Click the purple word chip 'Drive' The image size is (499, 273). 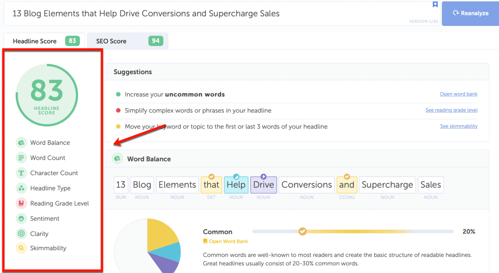click(263, 185)
